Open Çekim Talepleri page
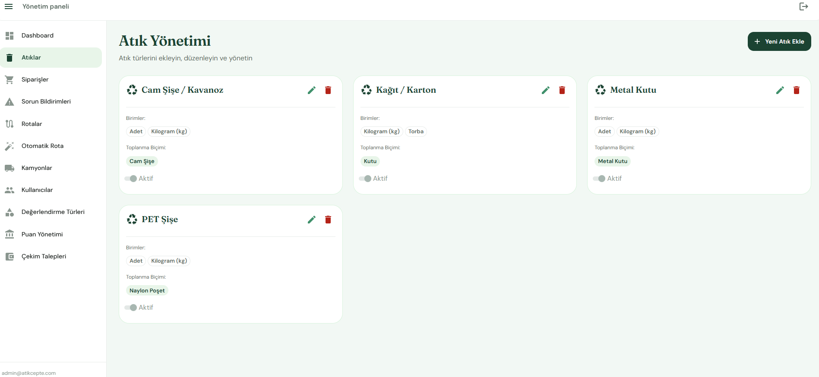 [51, 256]
